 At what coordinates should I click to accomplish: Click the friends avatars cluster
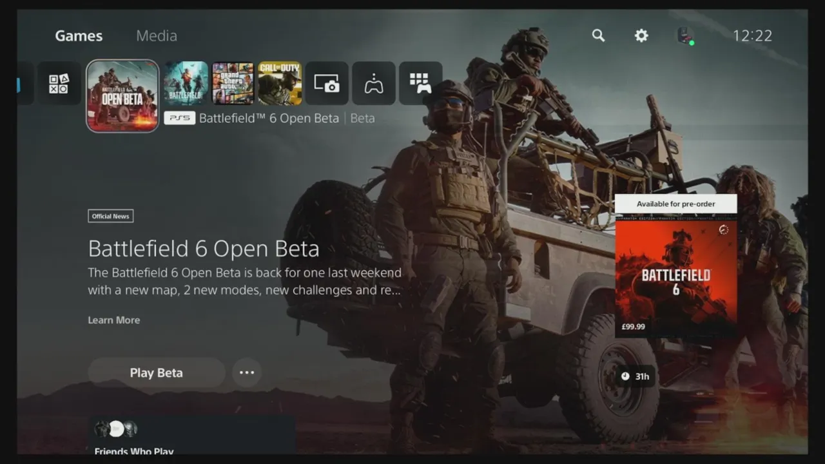(x=116, y=429)
